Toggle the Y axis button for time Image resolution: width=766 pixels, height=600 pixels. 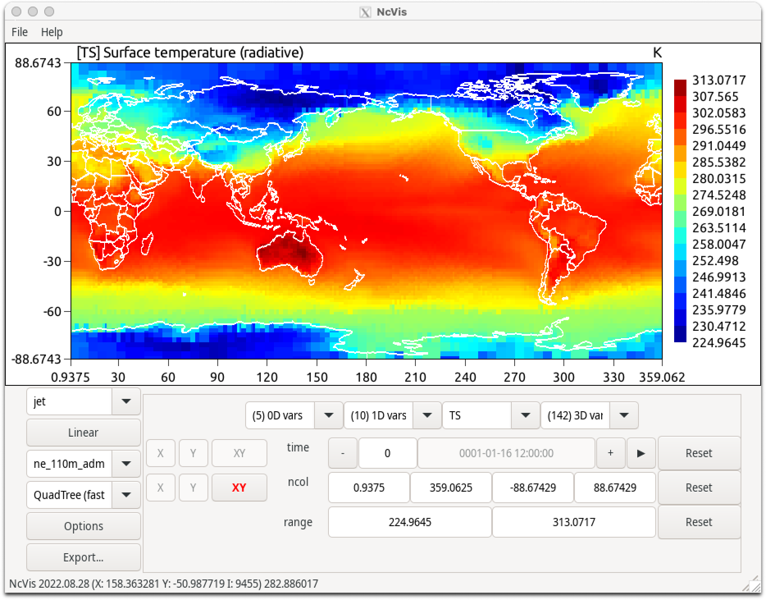tap(193, 453)
